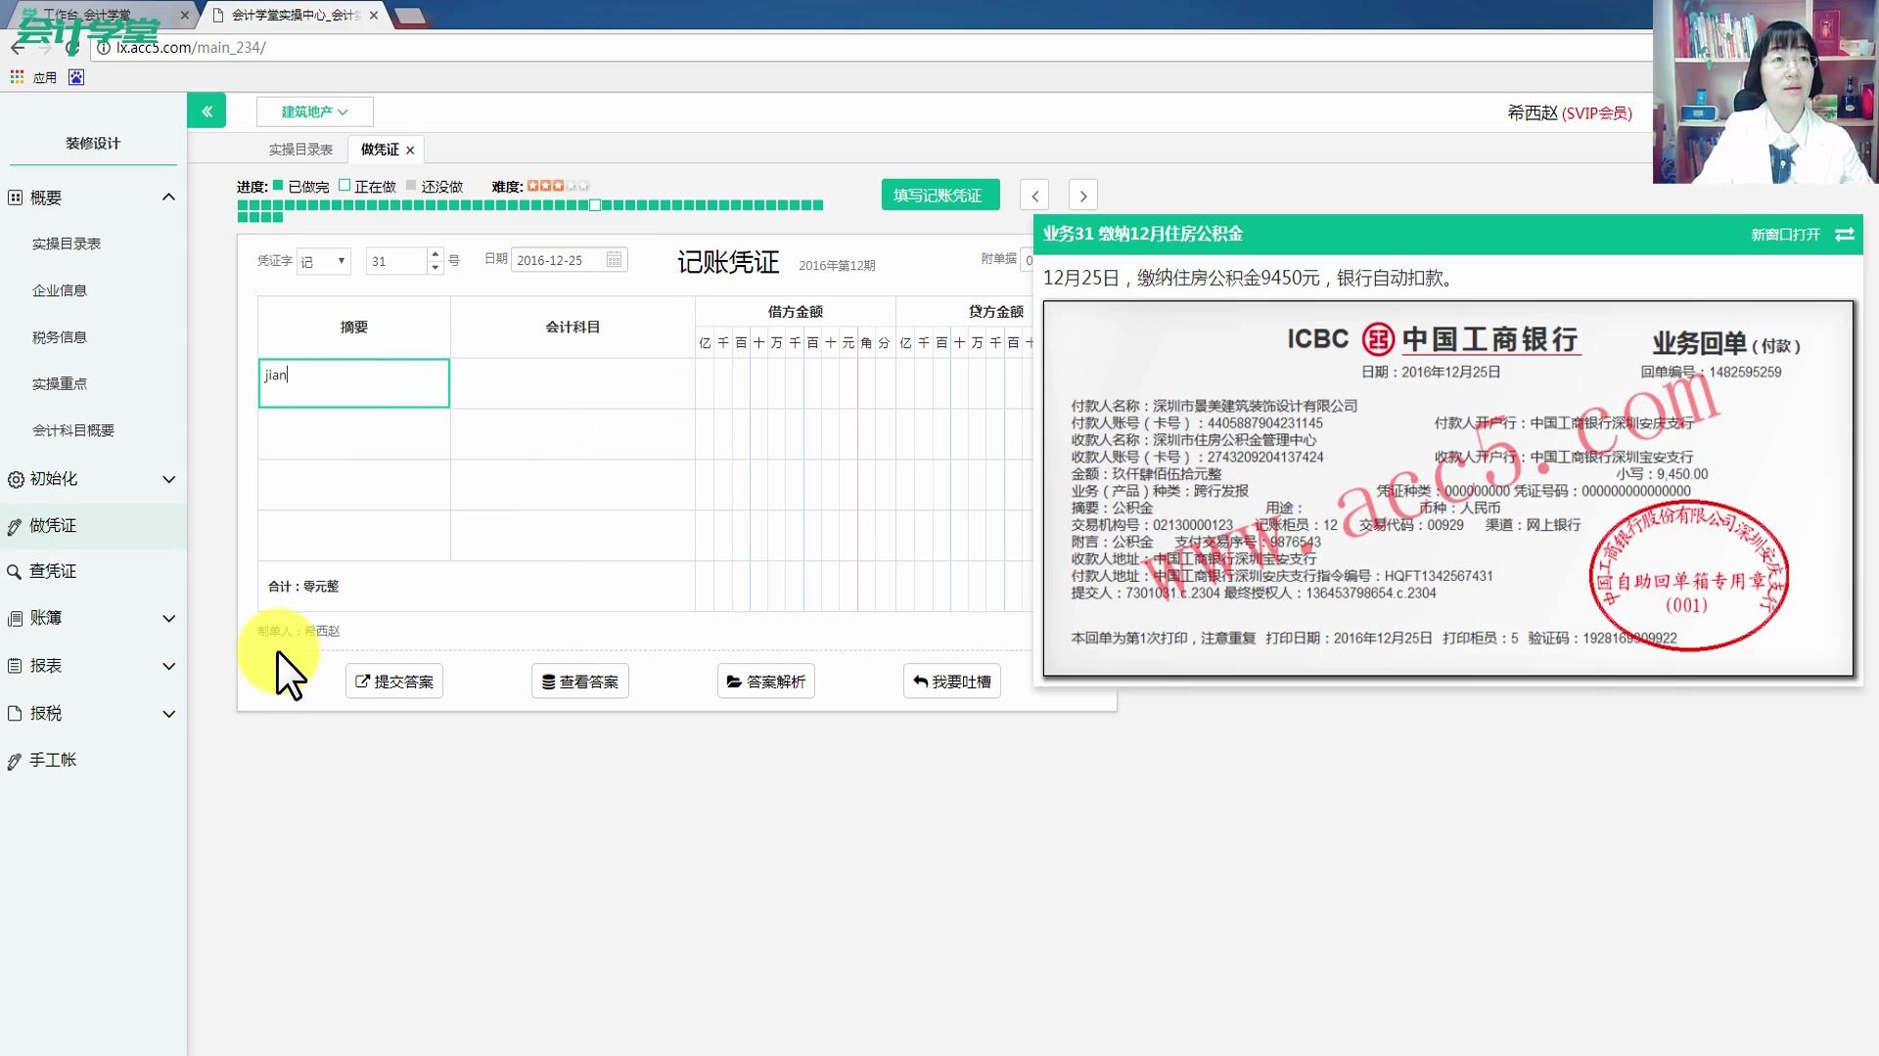This screenshot has width=1879, height=1056.
Task: Go to next task arrow
Action: [x=1082, y=196]
